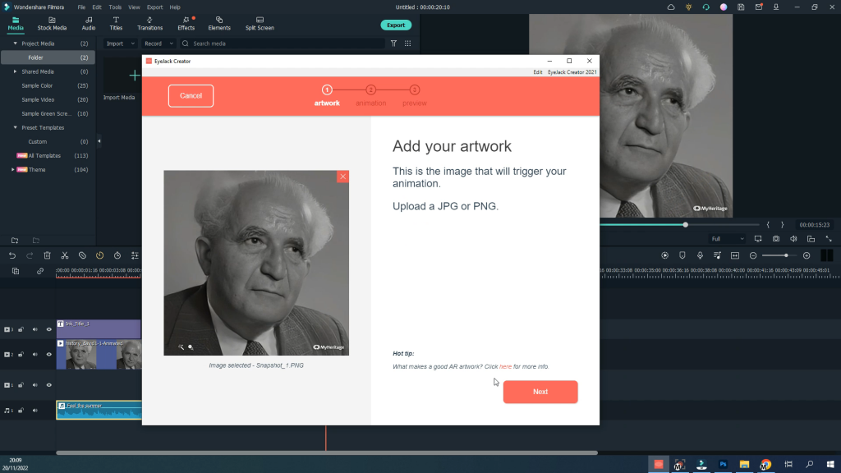The width and height of the screenshot is (841, 473).
Task: Lock audio track 1
Action: coord(21,411)
